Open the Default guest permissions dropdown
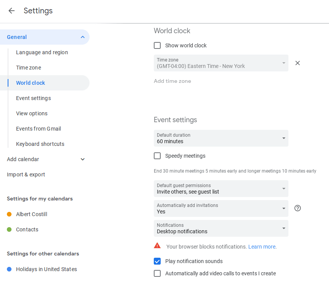Image resolution: width=329 pixels, height=294 pixels. pyautogui.click(x=221, y=189)
